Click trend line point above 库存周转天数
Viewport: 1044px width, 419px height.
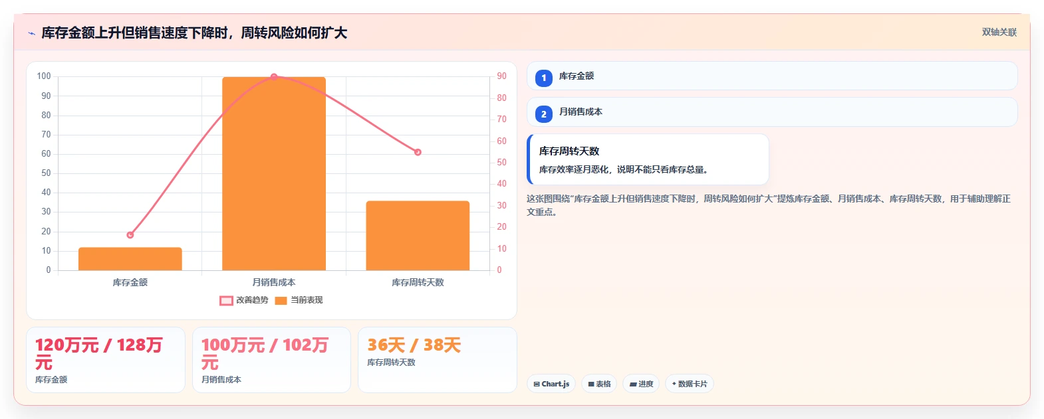coord(418,152)
